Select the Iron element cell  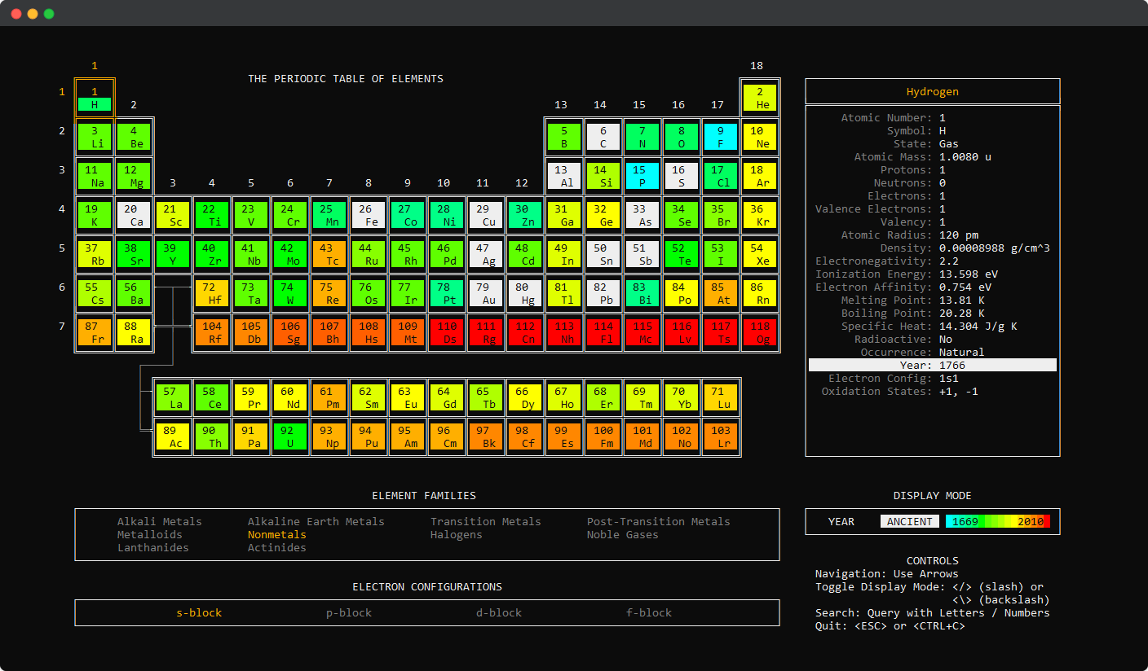coord(369,215)
